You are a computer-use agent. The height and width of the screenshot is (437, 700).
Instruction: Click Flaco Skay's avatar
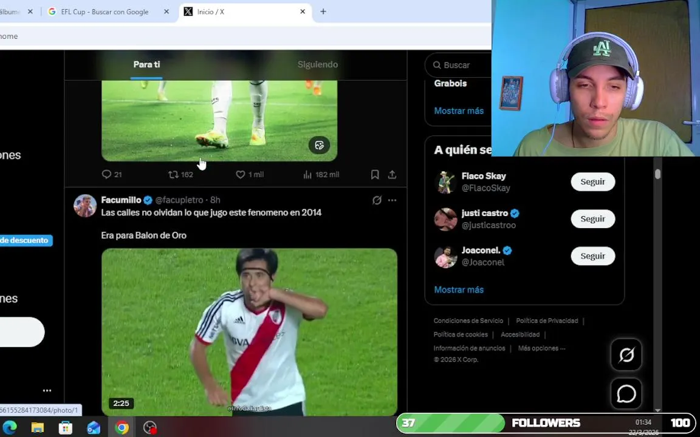tap(445, 182)
